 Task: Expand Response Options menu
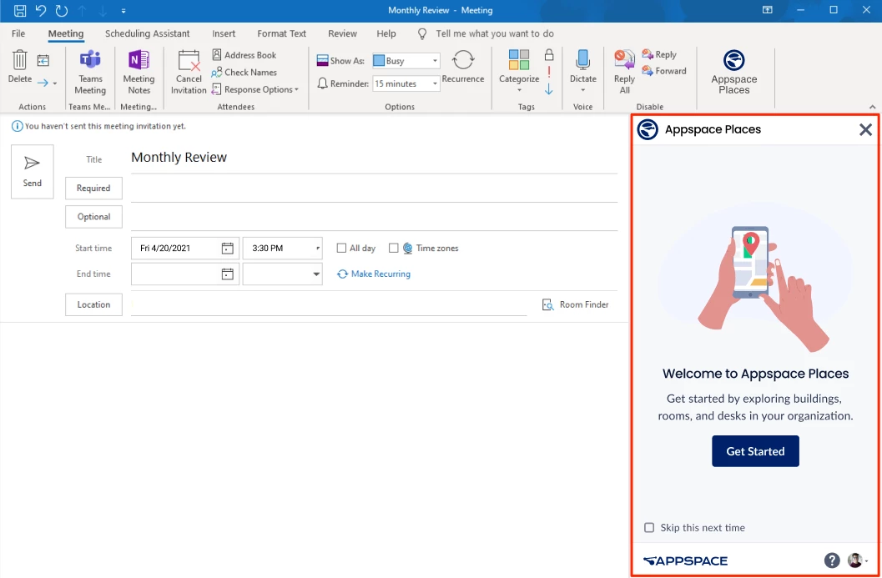point(255,89)
